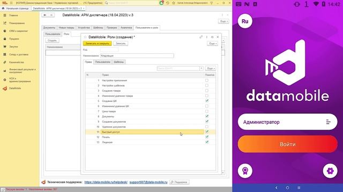
Task: Go back with the left arrow button
Action: point(45,15)
